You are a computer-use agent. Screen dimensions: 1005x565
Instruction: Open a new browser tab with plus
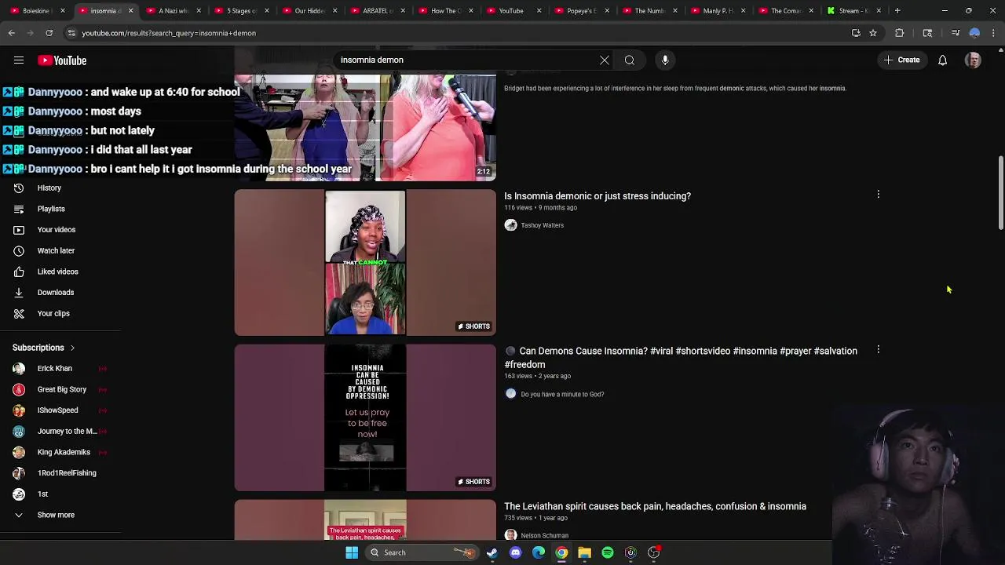(x=897, y=11)
